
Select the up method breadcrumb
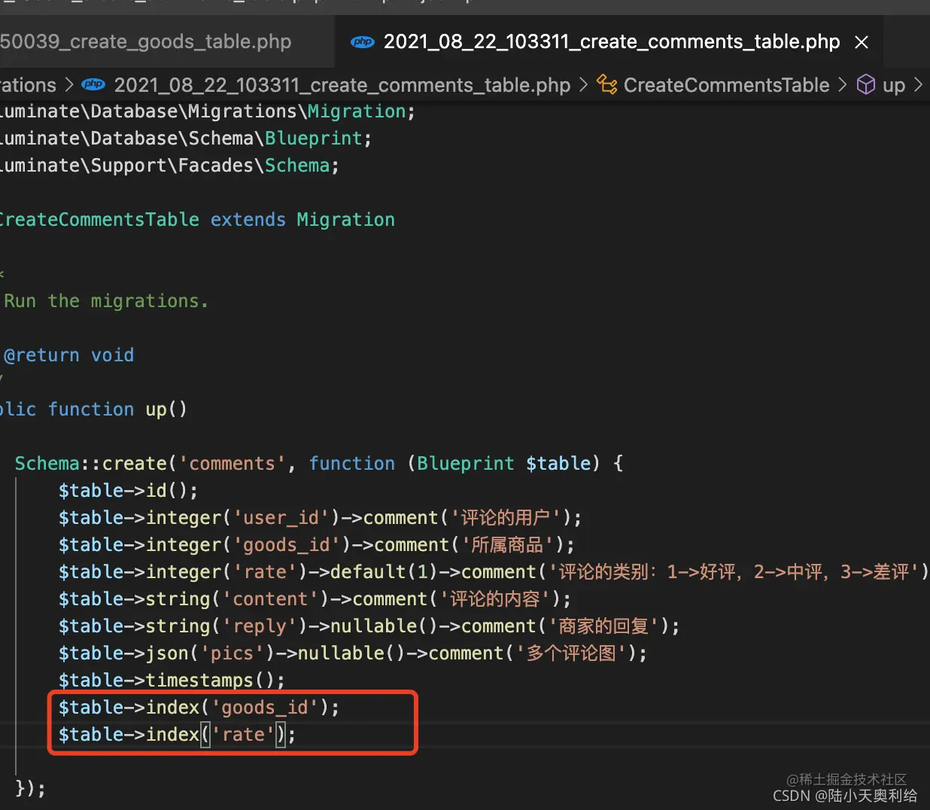894,86
